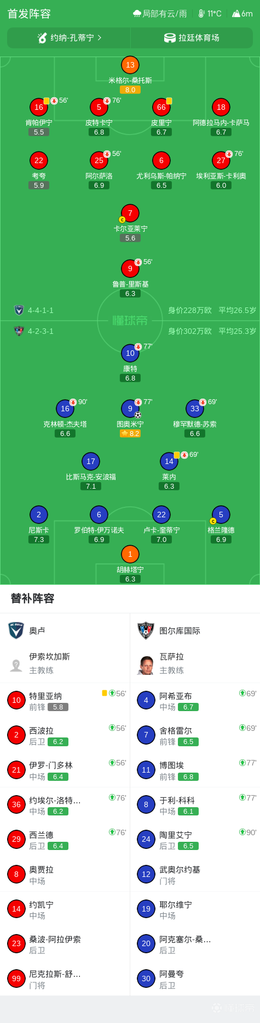The height and width of the screenshot is (1023, 260).
Task: Open coach 瓦萨拉 profile photo
Action: pyautogui.click(x=146, y=664)
